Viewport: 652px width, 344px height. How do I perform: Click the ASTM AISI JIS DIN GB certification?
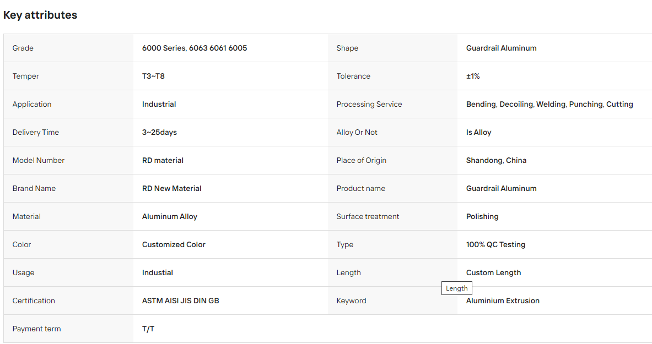click(x=180, y=301)
